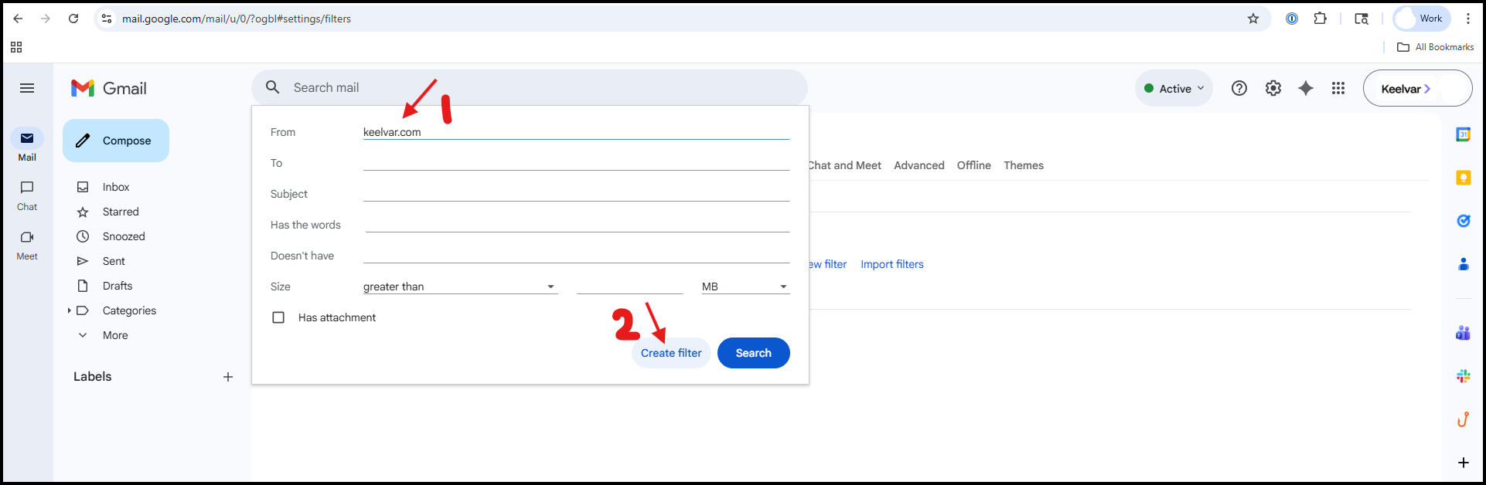The width and height of the screenshot is (1486, 485).
Task: Switch to the Offline settings tab
Action: click(974, 165)
